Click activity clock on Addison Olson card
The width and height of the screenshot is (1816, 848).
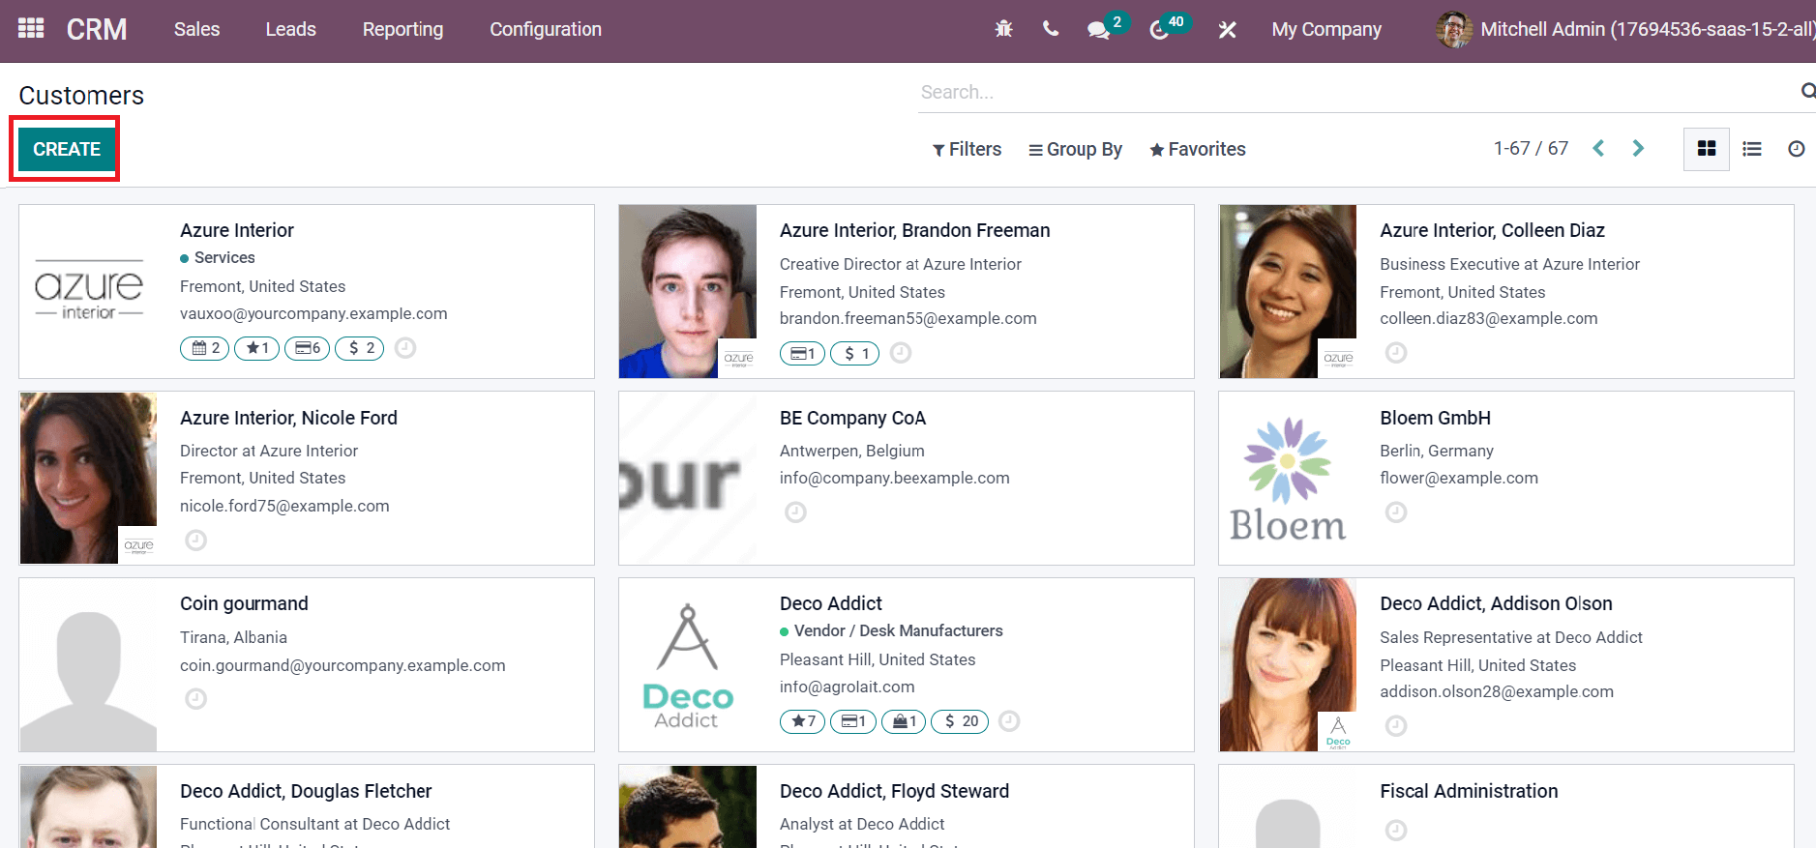(x=1396, y=726)
